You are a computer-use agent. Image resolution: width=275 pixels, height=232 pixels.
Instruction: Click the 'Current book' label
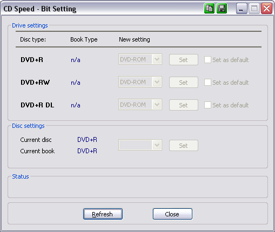(37, 151)
